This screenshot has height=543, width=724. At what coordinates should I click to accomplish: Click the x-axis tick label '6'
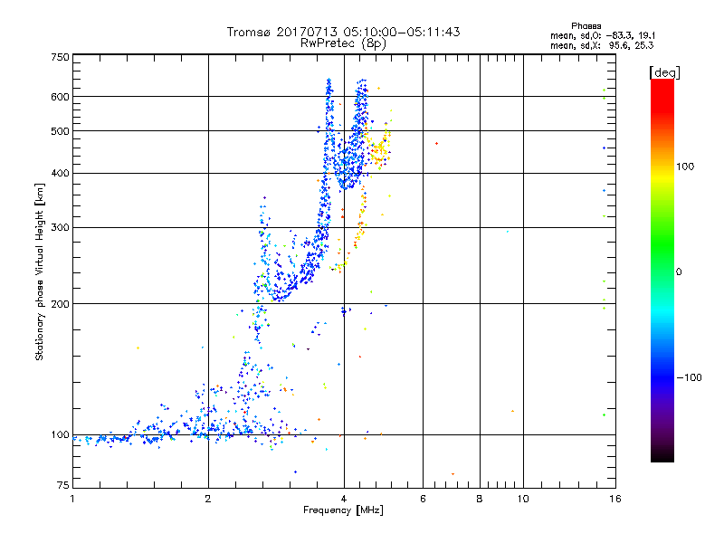click(423, 499)
